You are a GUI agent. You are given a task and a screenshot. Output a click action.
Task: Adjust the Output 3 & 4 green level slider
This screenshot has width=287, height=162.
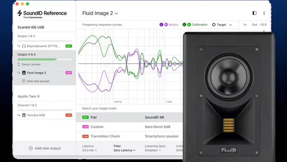[45, 59]
